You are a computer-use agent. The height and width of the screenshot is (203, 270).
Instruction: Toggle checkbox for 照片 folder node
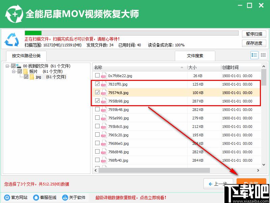tap(20, 71)
